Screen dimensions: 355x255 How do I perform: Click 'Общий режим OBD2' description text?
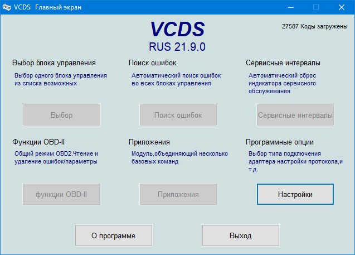[x=56, y=157]
